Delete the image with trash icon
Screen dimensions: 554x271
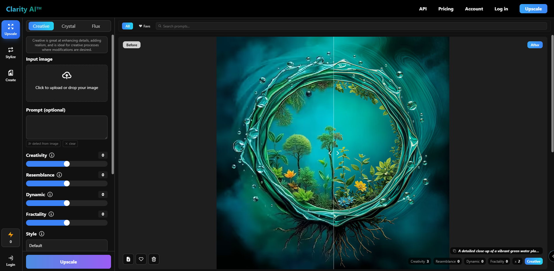154,259
